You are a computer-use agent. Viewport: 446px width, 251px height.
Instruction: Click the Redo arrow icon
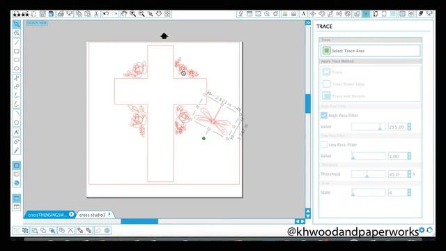pos(114,14)
